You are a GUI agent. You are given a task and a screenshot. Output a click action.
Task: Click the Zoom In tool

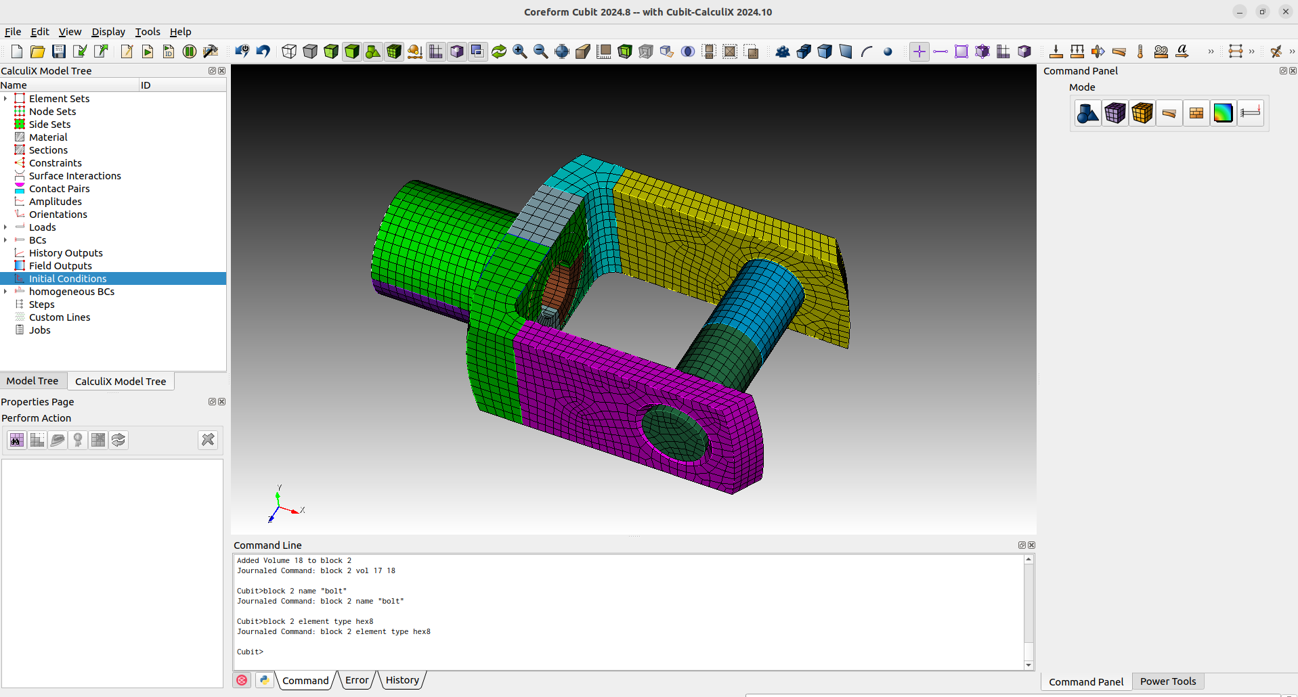pos(520,51)
